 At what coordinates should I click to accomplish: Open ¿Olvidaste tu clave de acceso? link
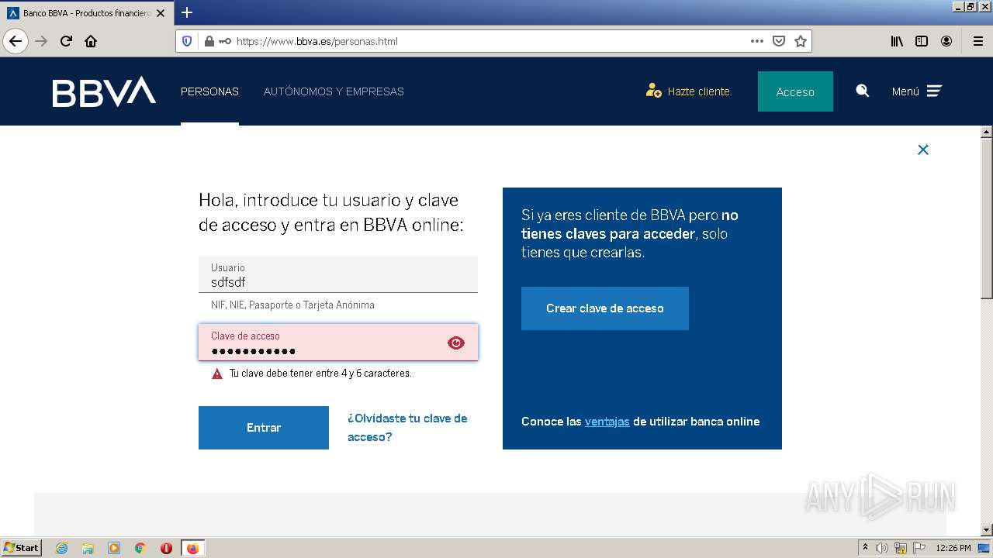click(x=407, y=428)
